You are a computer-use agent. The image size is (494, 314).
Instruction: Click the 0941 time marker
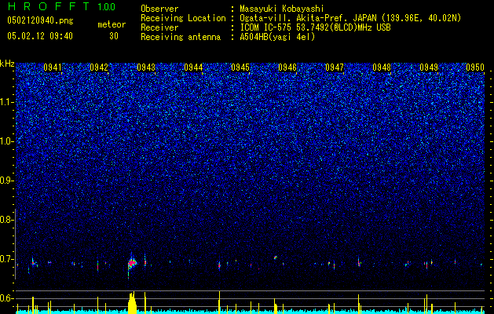(x=53, y=68)
